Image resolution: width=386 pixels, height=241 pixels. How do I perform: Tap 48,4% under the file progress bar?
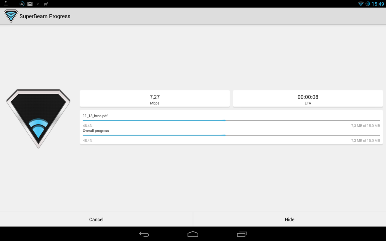(x=87, y=126)
